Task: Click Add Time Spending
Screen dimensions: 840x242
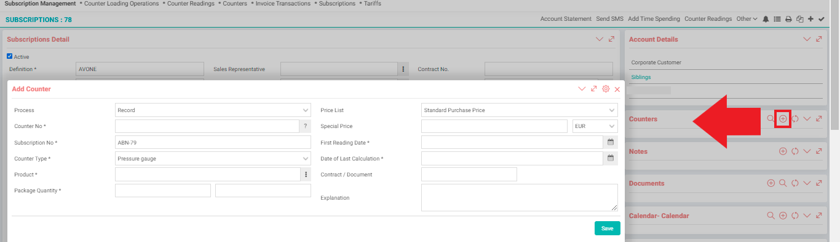Action: pyautogui.click(x=654, y=19)
